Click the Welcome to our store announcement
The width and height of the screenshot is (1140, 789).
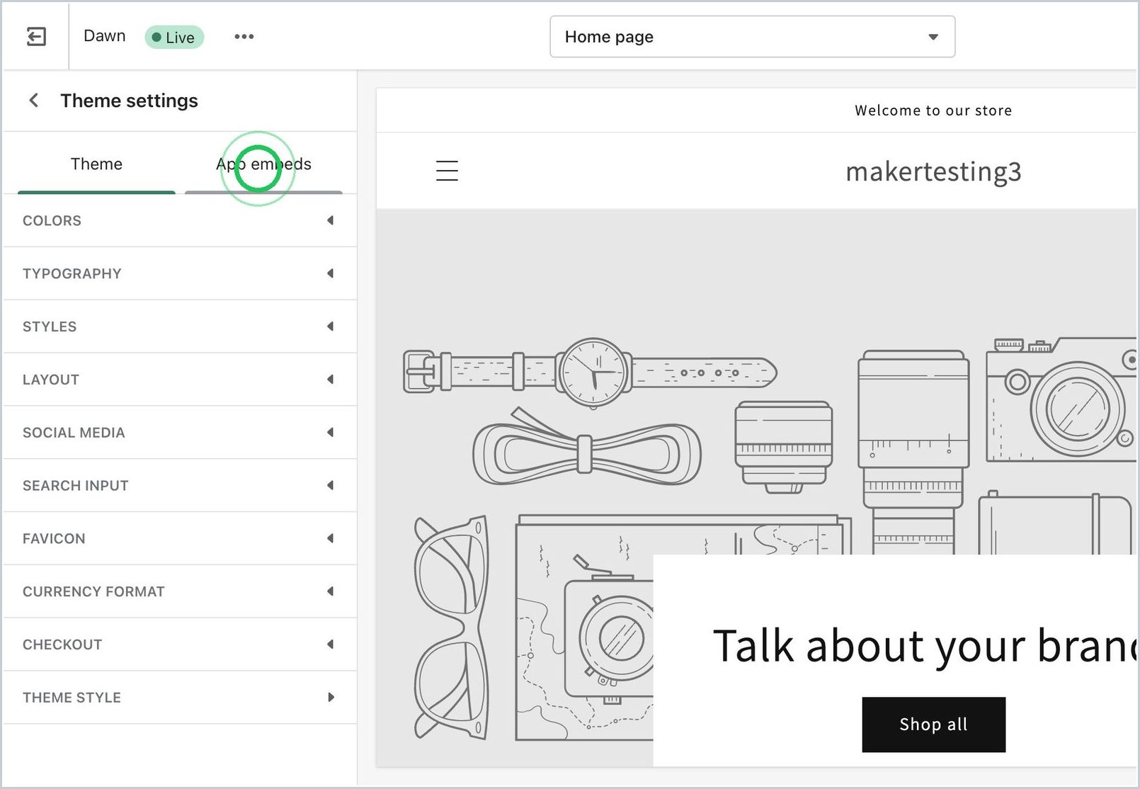click(x=933, y=110)
